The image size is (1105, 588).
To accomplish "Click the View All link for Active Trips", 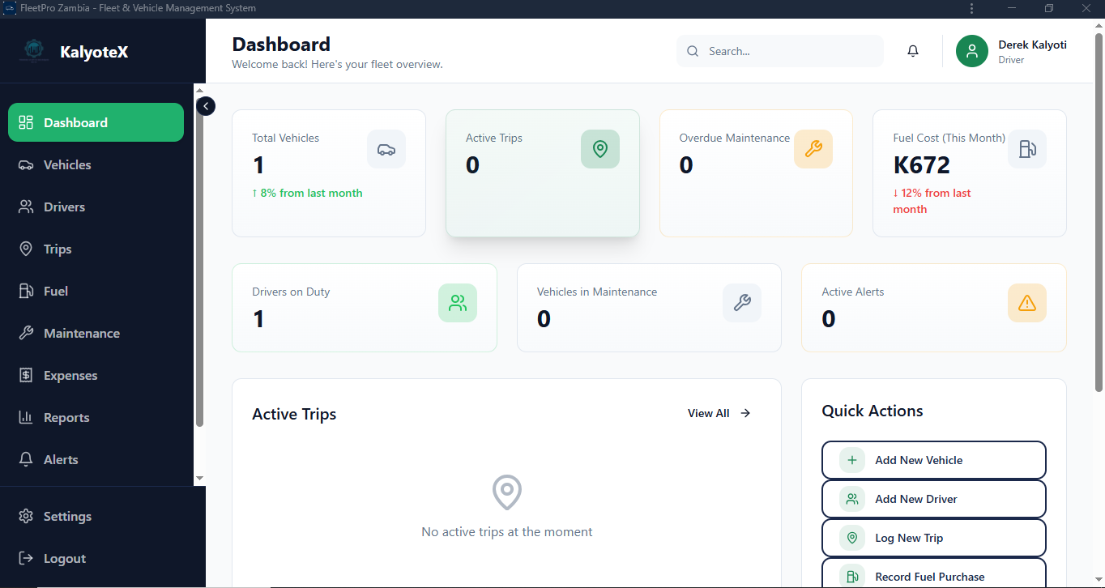I will coord(719,413).
